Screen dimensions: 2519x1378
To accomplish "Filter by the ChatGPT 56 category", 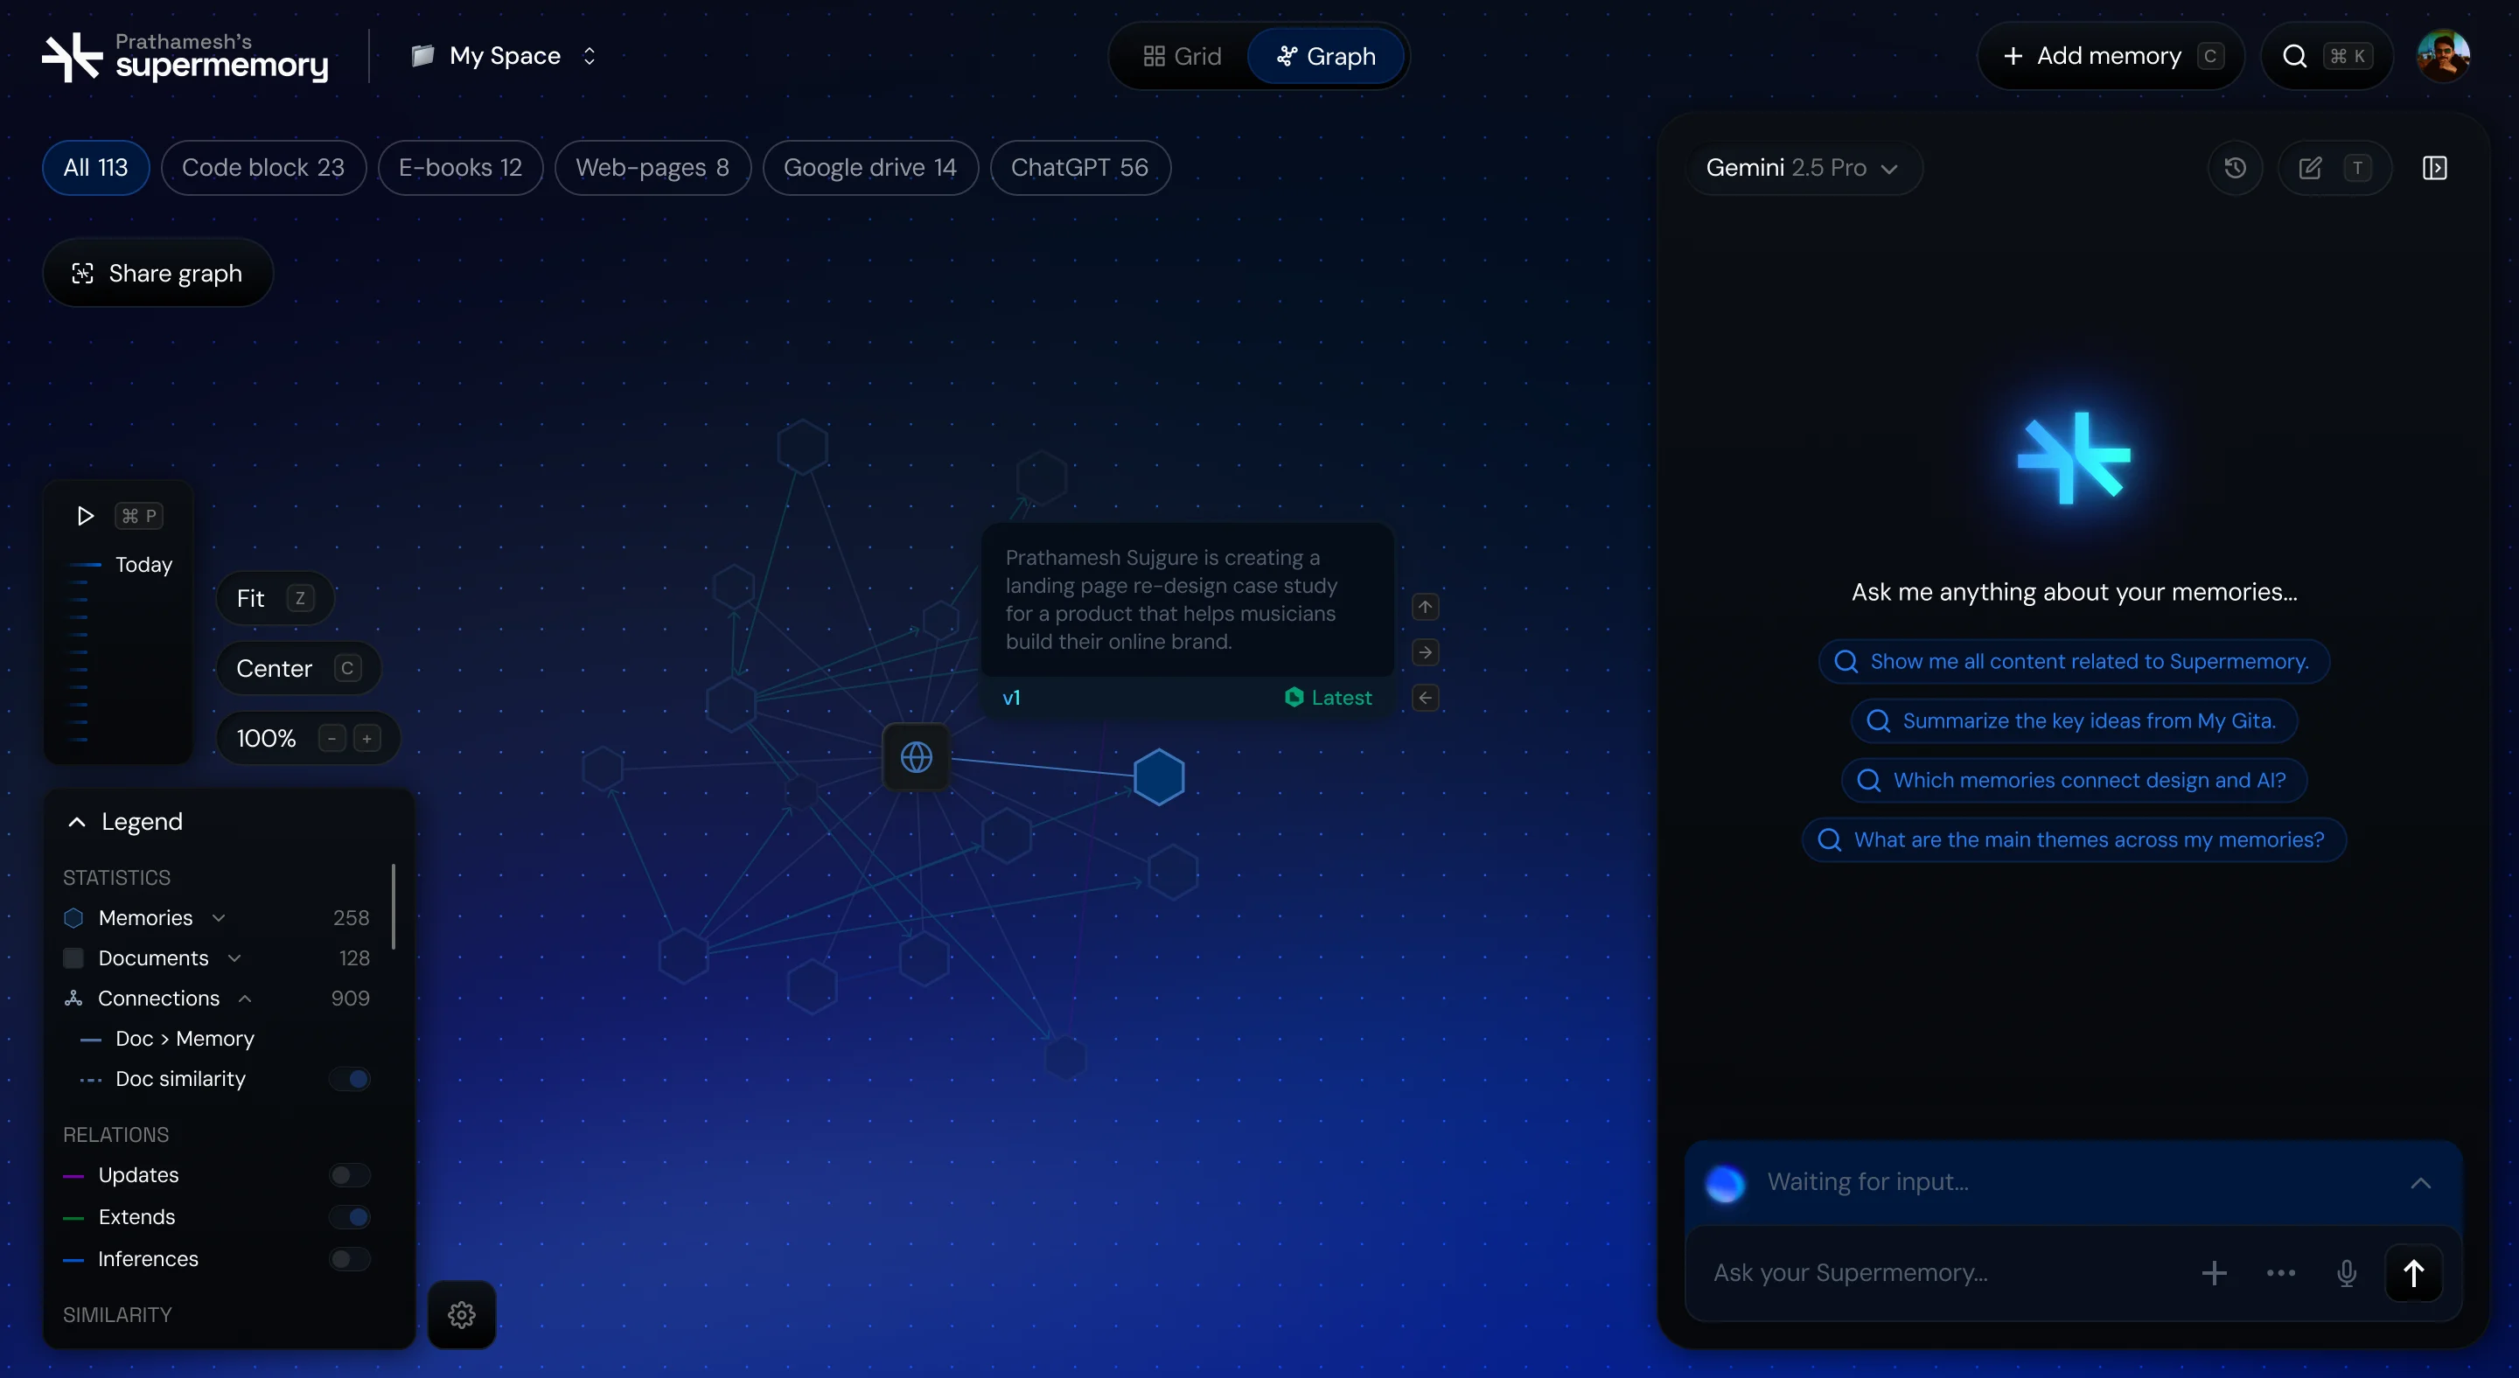I will 1079,167.
